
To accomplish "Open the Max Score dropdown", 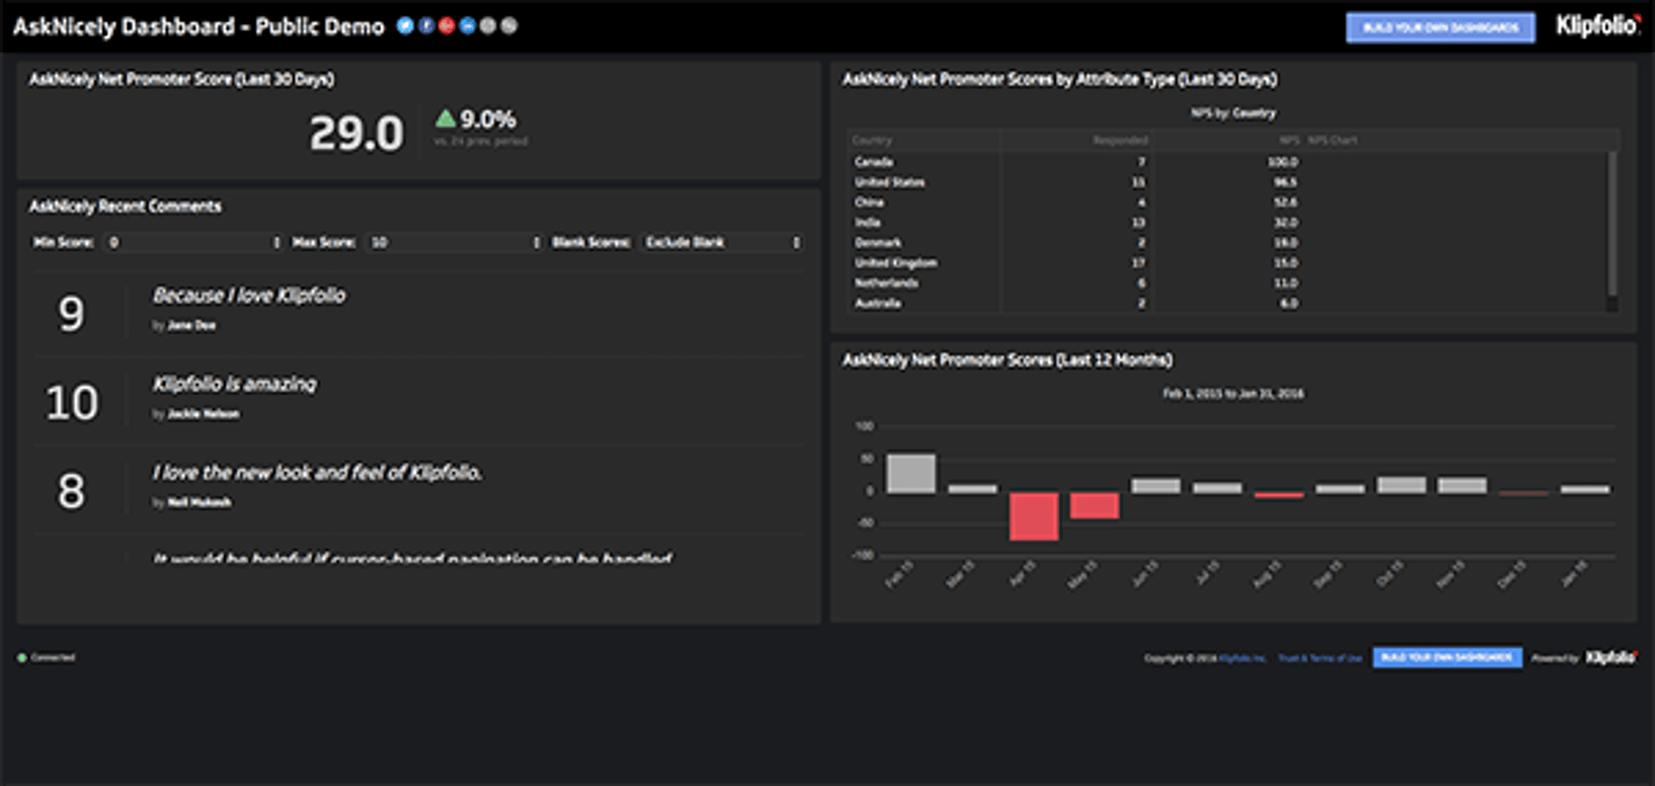I will 454,242.
